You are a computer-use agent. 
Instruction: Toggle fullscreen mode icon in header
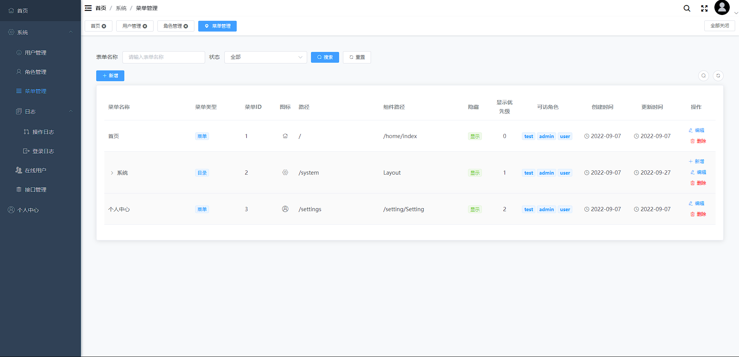click(x=704, y=8)
